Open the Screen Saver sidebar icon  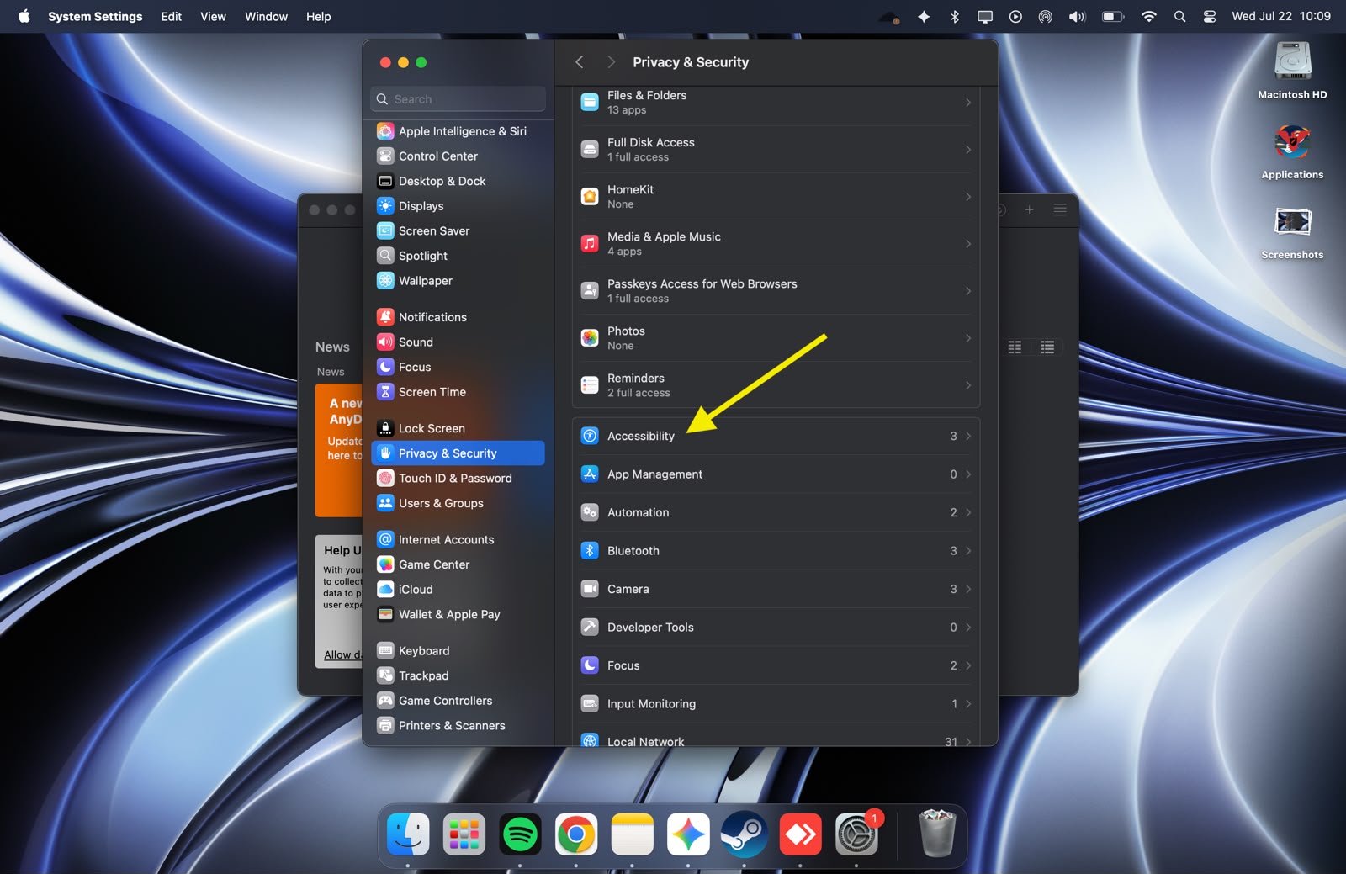pyautogui.click(x=385, y=231)
